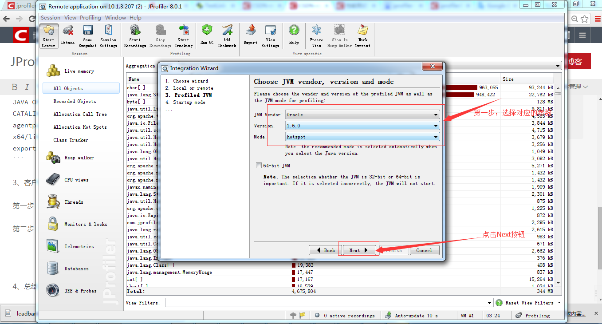
Task: Click the 'Startup mode' step text
Action: click(189, 102)
